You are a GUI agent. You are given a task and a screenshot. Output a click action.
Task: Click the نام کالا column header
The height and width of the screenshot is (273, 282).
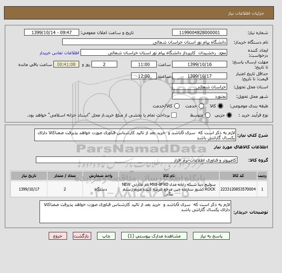169,176
